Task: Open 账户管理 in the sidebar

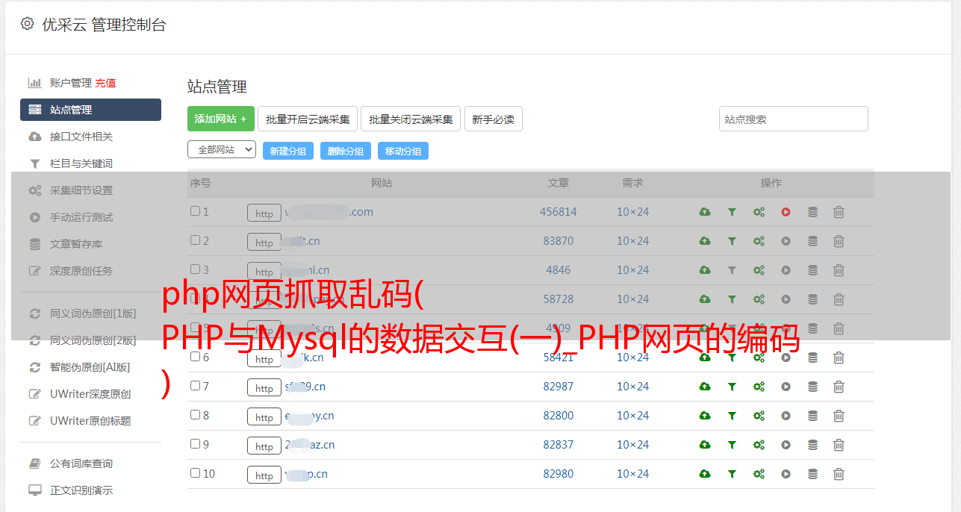Action: tap(71, 83)
